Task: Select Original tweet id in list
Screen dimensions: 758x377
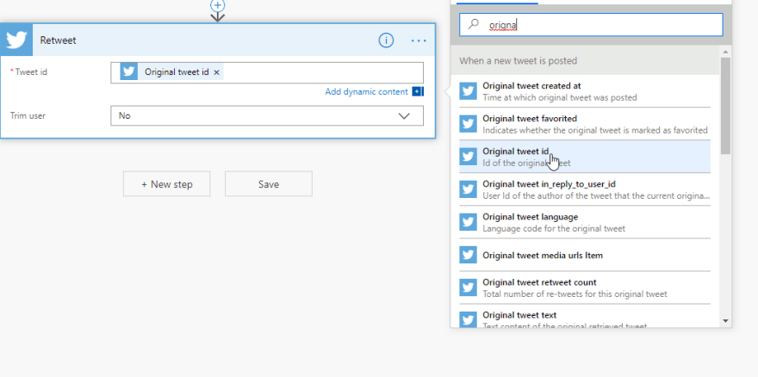Action: [585, 157]
